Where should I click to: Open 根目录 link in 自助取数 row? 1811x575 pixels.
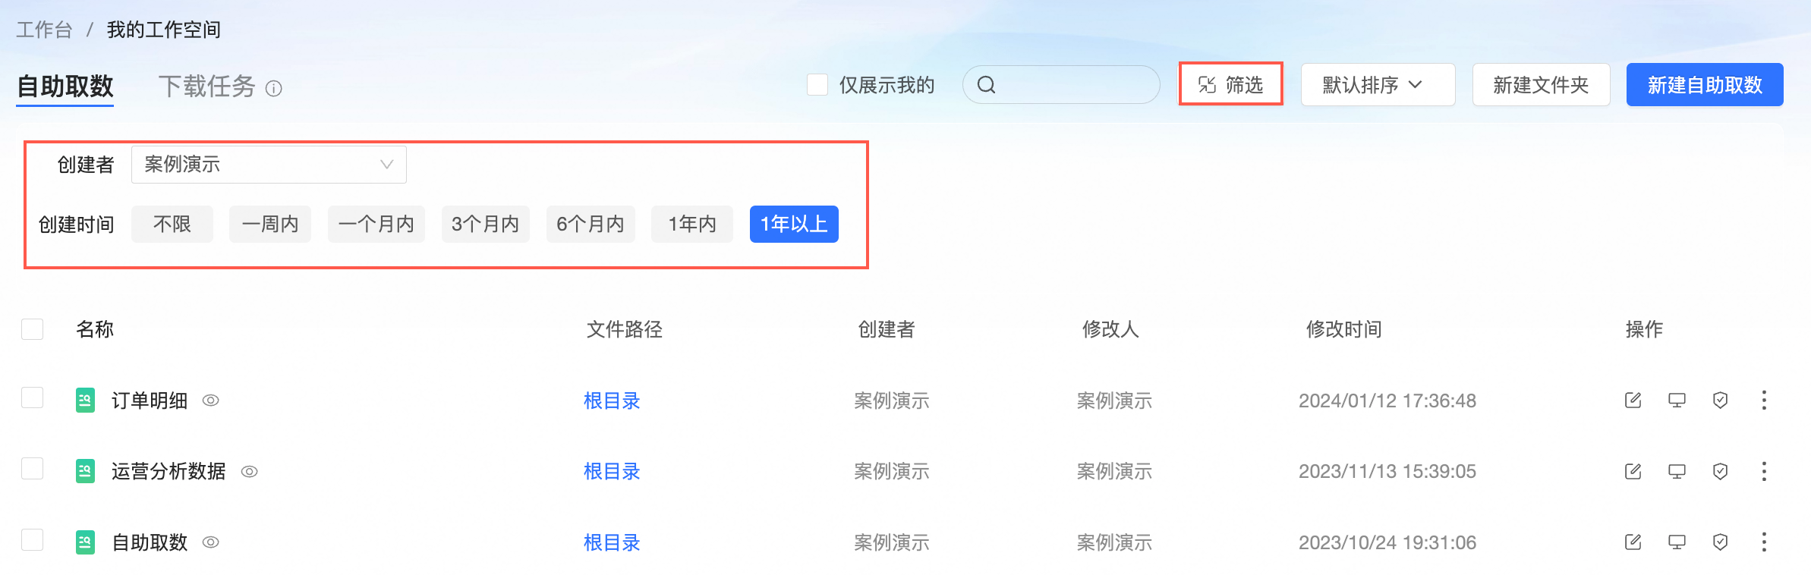(x=612, y=542)
